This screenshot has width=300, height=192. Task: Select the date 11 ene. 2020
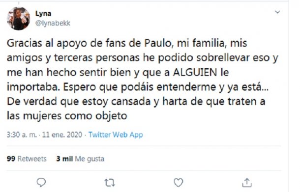point(62,135)
